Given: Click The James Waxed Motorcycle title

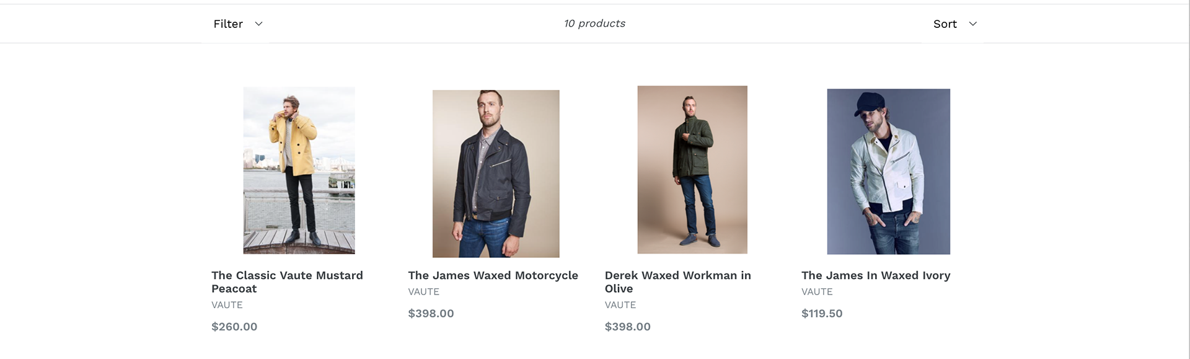Looking at the screenshot, I should pos(493,275).
